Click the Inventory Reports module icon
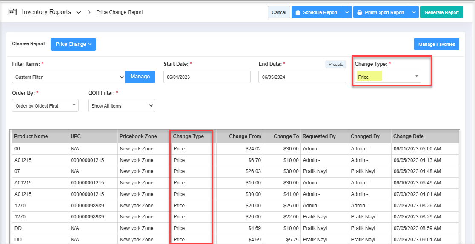Viewport: 475px width, 244px height. pyautogui.click(x=12, y=12)
